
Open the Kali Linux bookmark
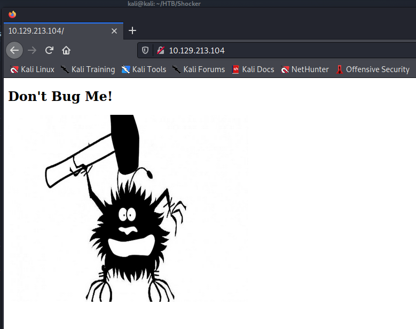point(32,69)
